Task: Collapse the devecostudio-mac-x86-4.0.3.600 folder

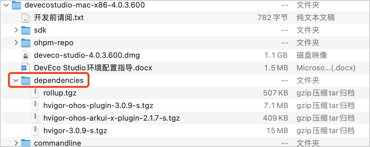Action: 6,5
